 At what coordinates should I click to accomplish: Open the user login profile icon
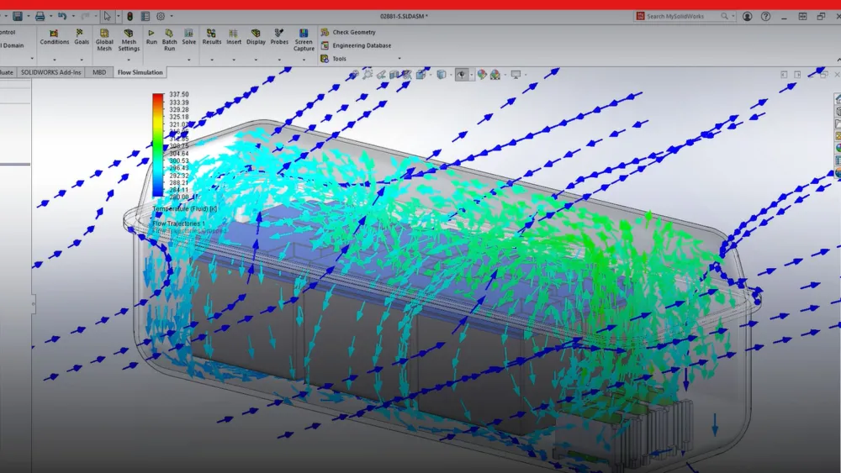tap(747, 17)
